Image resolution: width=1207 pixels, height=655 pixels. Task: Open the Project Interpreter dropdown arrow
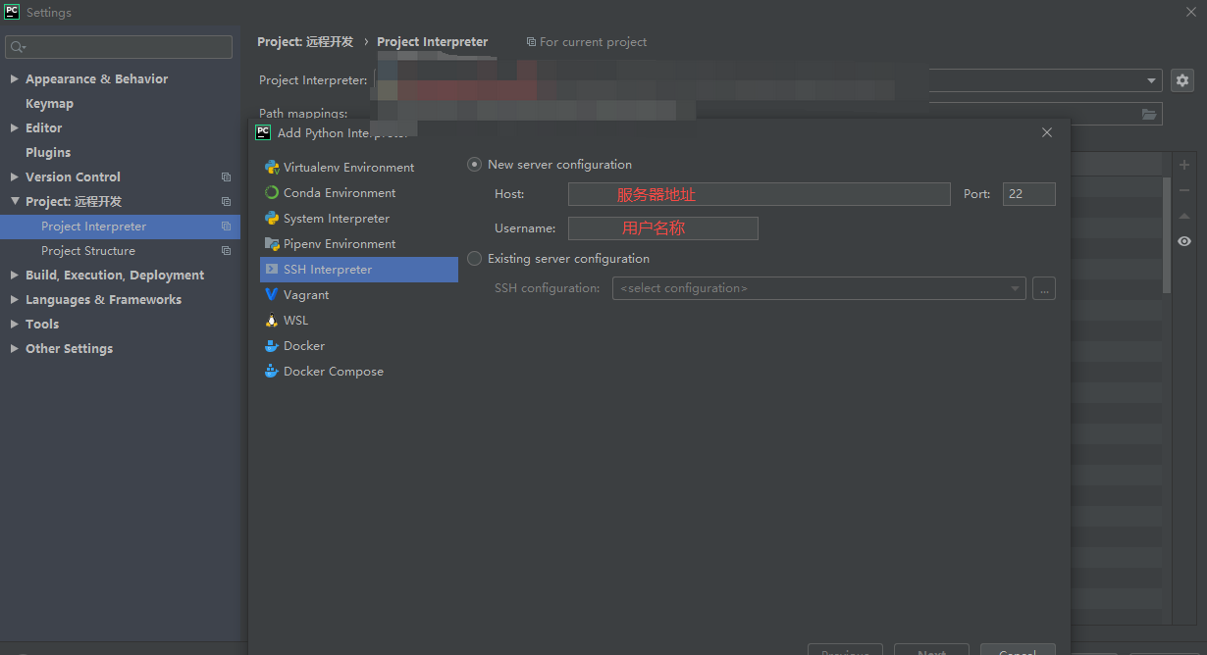tap(1152, 80)
